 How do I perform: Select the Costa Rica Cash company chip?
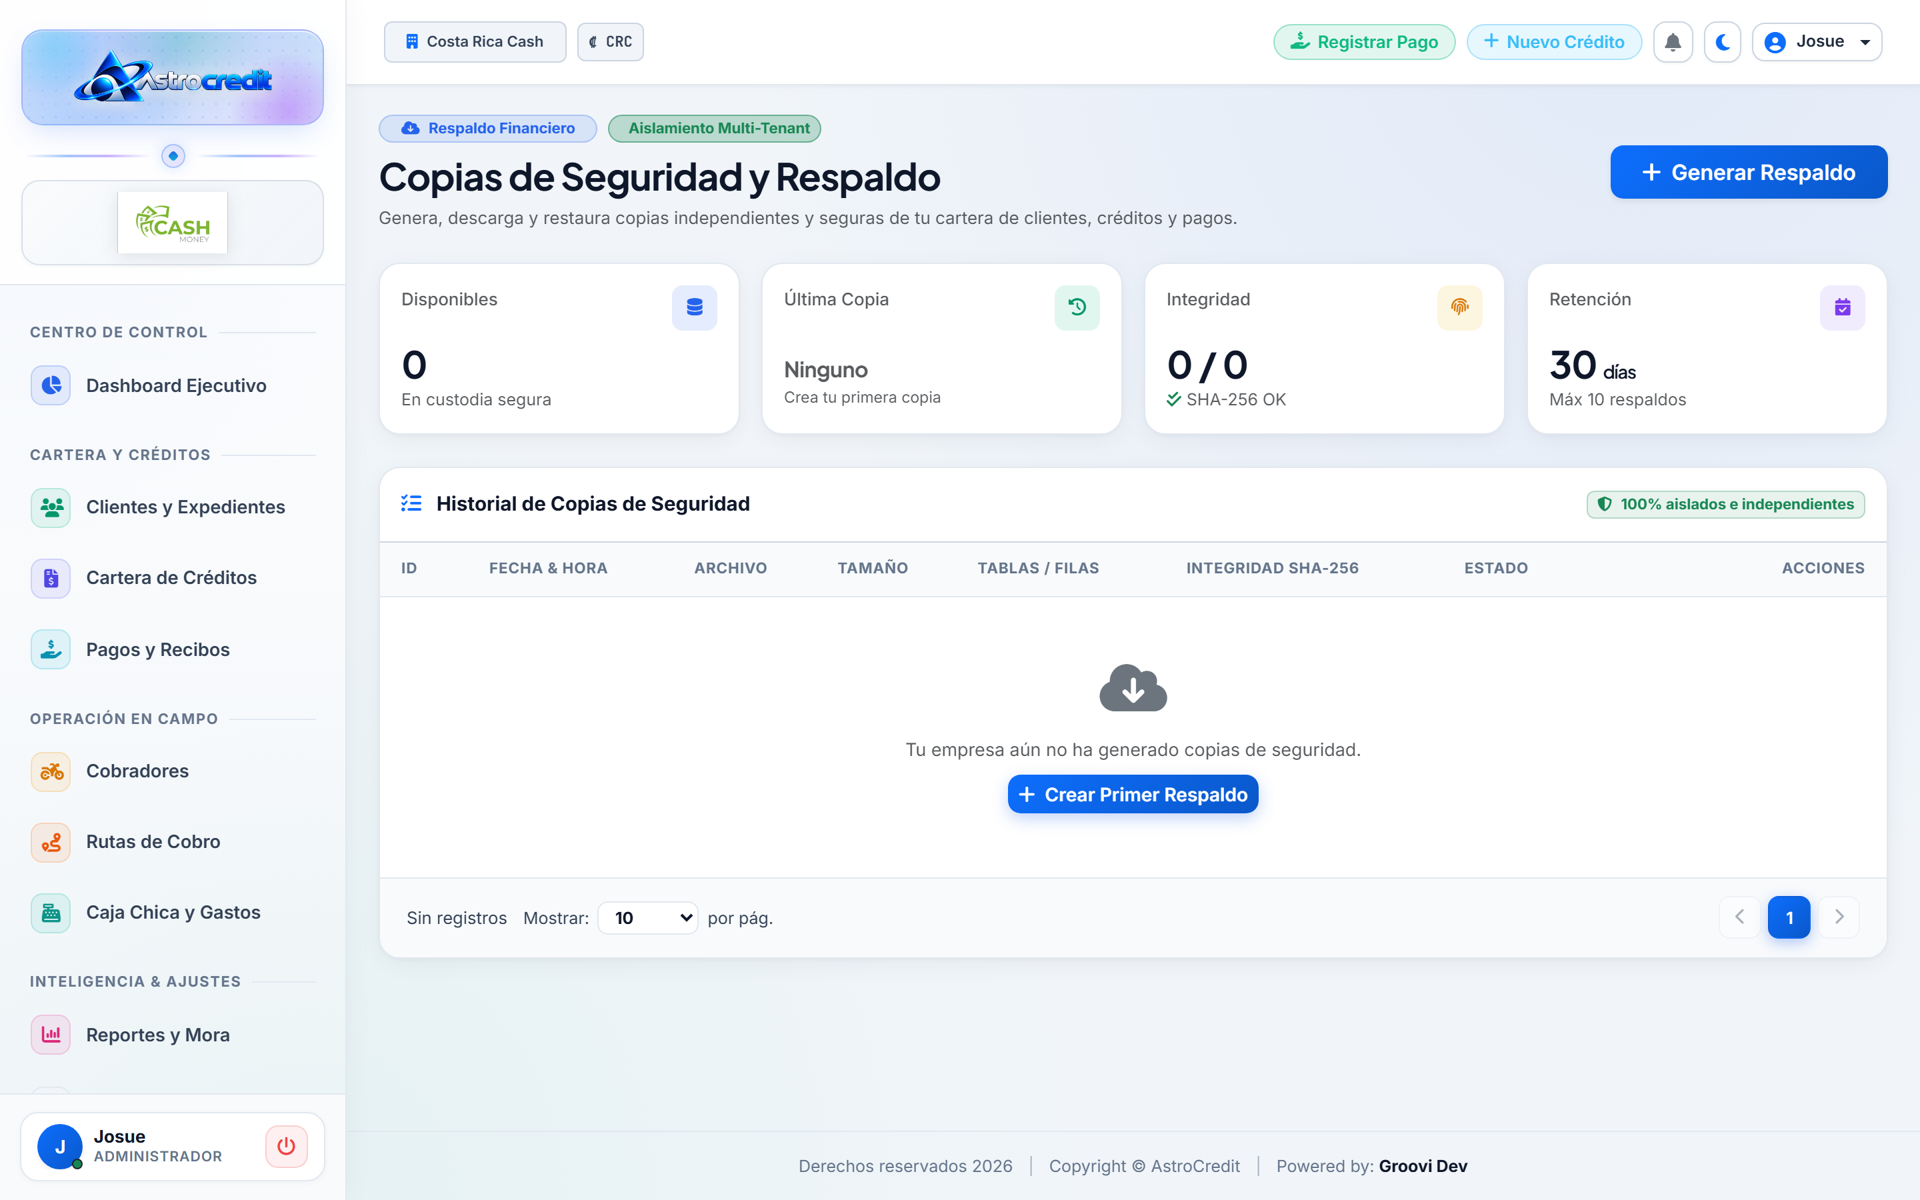click(x=475, y=42)
